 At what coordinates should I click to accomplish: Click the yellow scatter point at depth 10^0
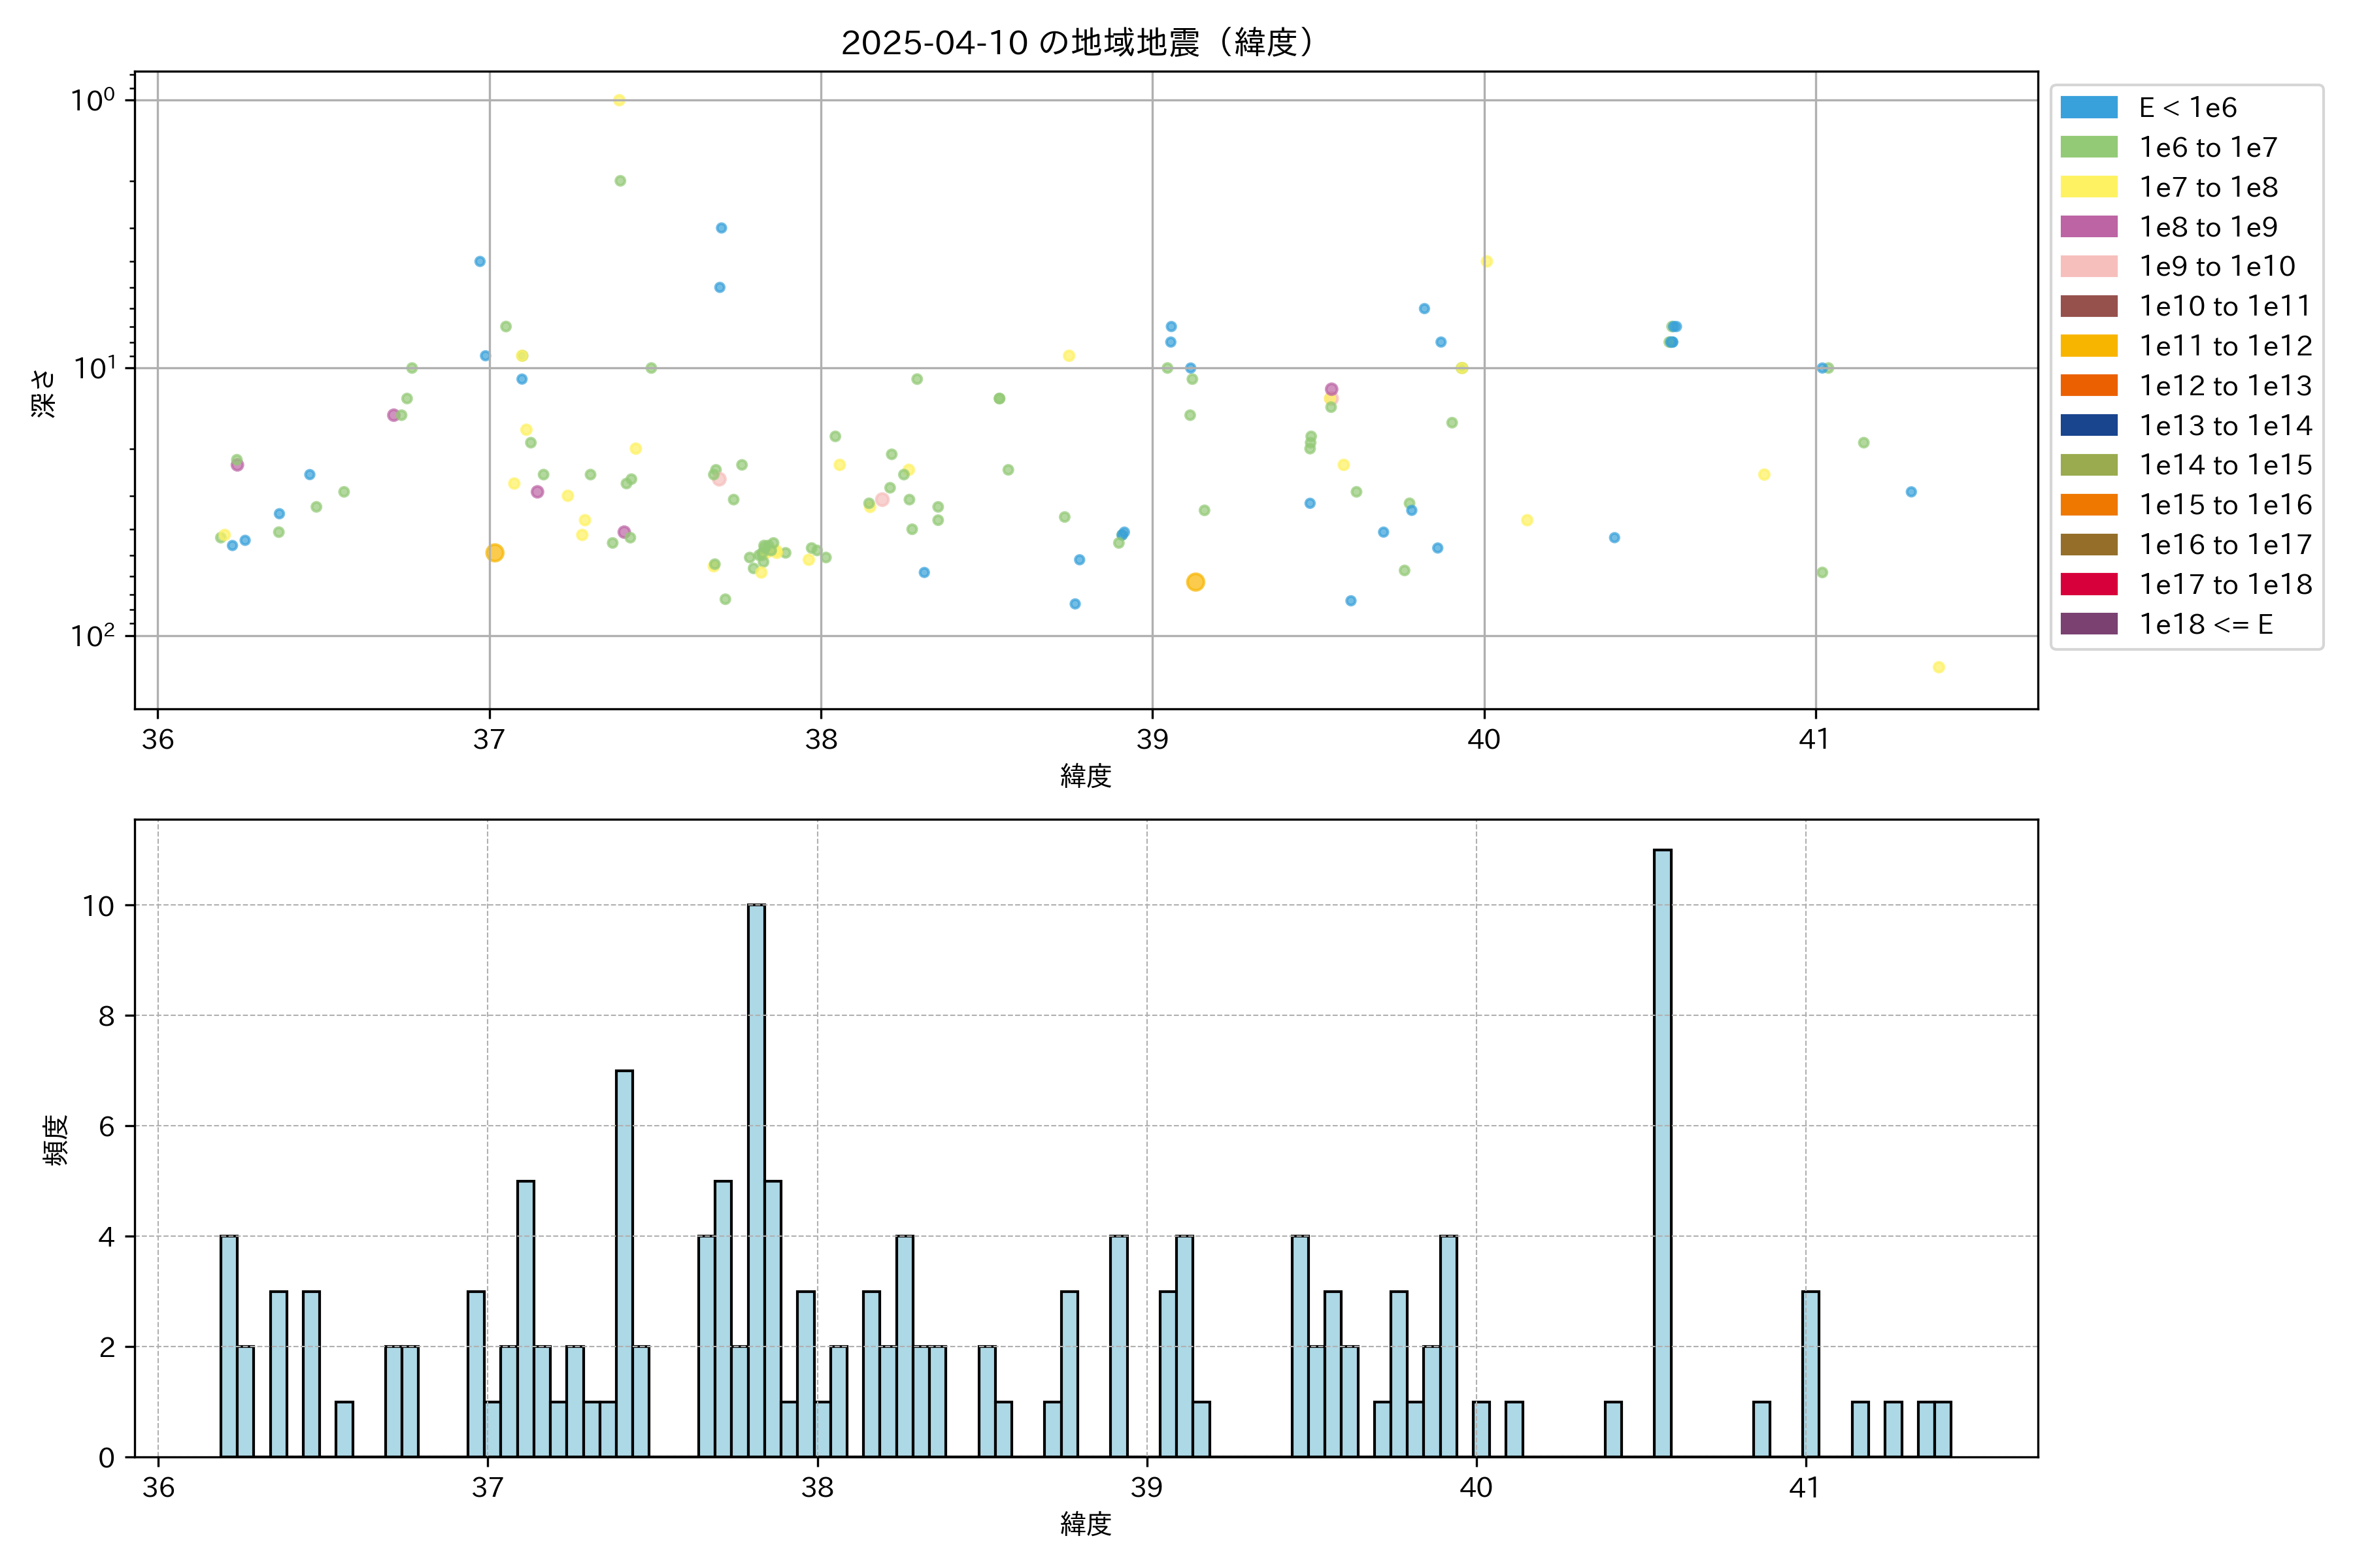pyautogui.click(x=619, y=100)
